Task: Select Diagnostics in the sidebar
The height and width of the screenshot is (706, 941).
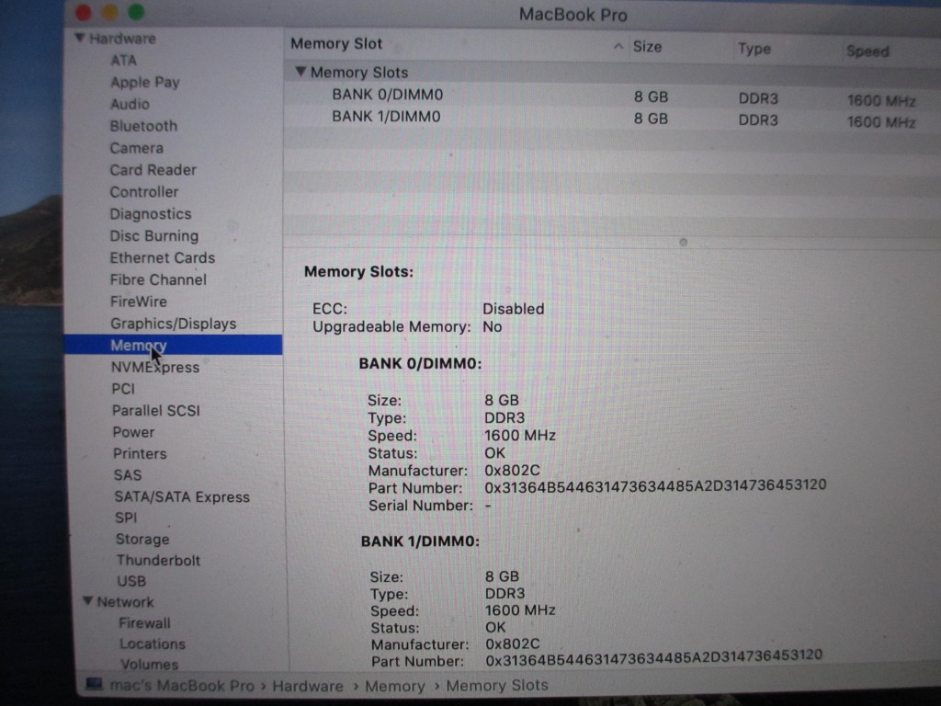Action: [x=151, y=214]
